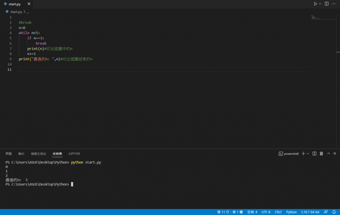340x215 pixels.
Task: Change CRLF end of line sequence
Action: pyautogui.click(x=278, y=212)
